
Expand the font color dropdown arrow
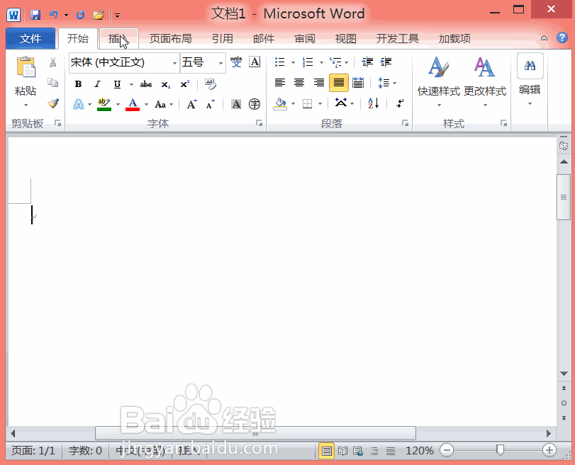pos(146,105)
